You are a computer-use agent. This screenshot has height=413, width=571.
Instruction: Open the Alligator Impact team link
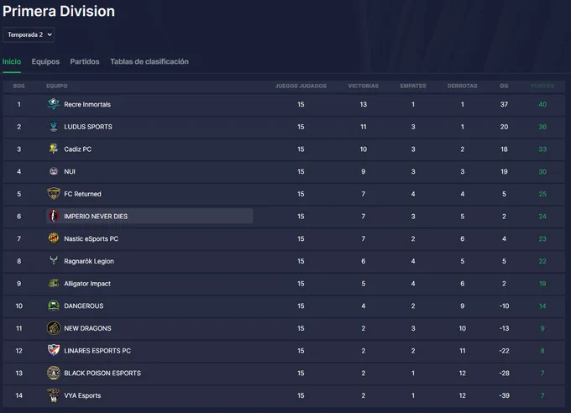click(87, 284)
